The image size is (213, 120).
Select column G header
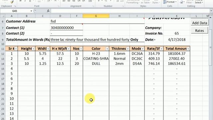[x=96, y=16]
